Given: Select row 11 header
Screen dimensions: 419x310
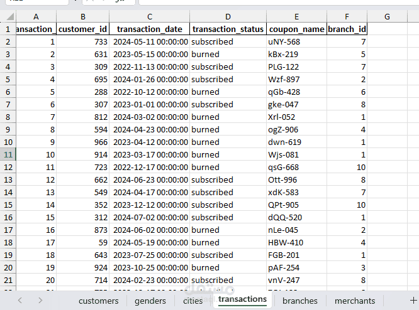Looking at the screenshot, I should point(8,154).
